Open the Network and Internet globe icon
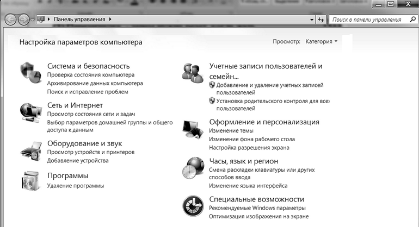This screenshot has width=419, height=227. (x=31, y=112)
